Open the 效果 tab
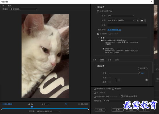159x114 pixels. (94, 60)
